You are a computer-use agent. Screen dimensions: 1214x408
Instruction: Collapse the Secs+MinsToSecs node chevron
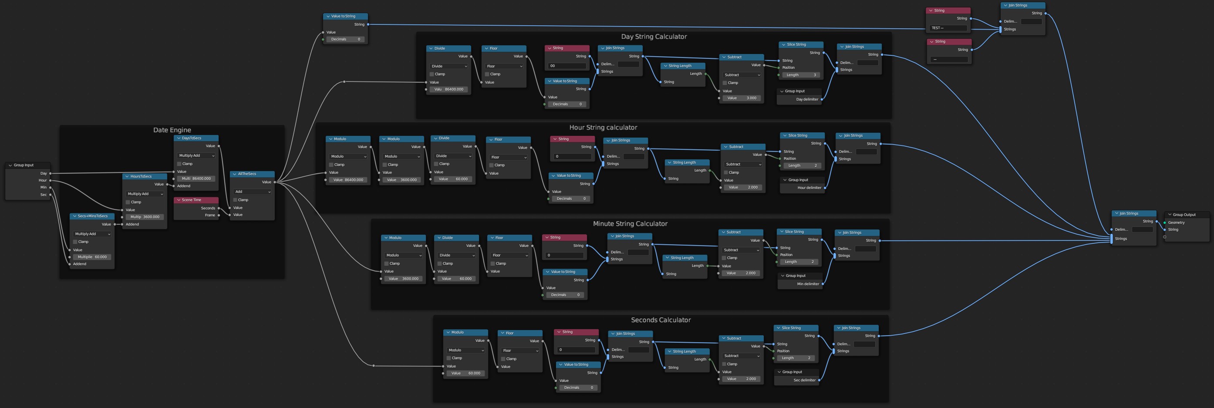coord(74,216)
